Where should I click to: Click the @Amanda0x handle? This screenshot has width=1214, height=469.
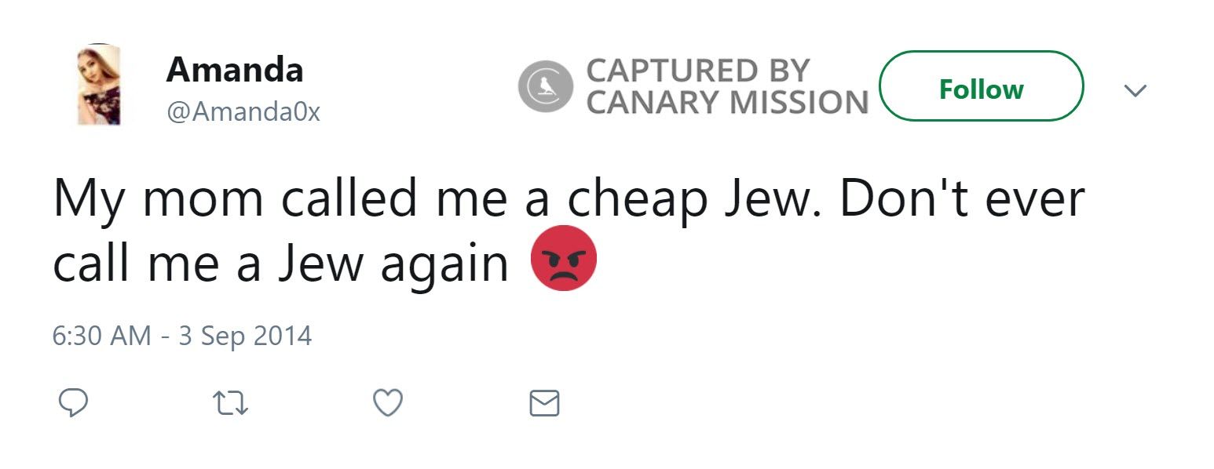243,111
